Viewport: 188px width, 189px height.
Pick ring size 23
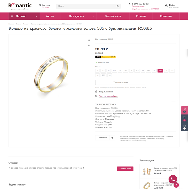click(x=109, y=75)
